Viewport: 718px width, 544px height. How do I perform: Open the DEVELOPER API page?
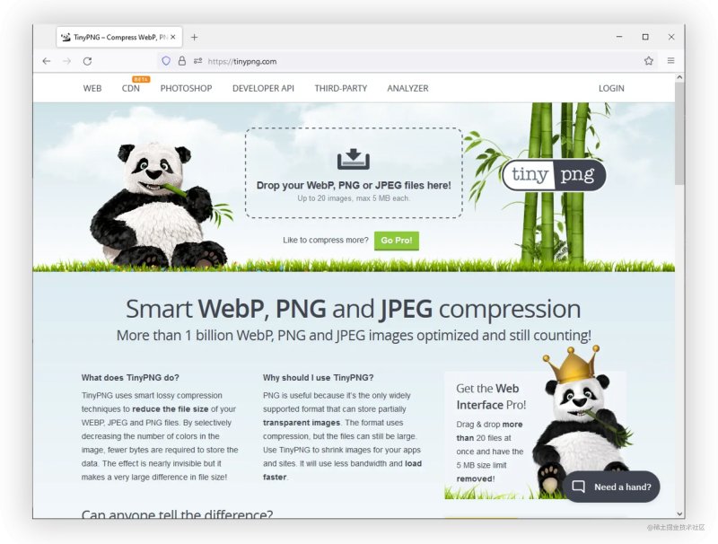[x=263, y=88]
